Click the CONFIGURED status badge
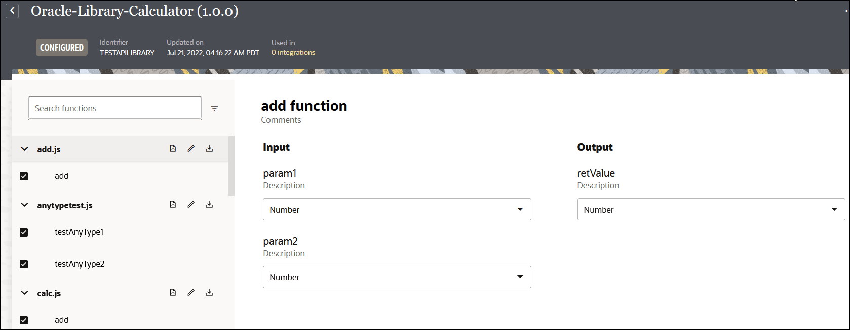Viewport: 850px width, 330px height. click(x=62, y=48)
